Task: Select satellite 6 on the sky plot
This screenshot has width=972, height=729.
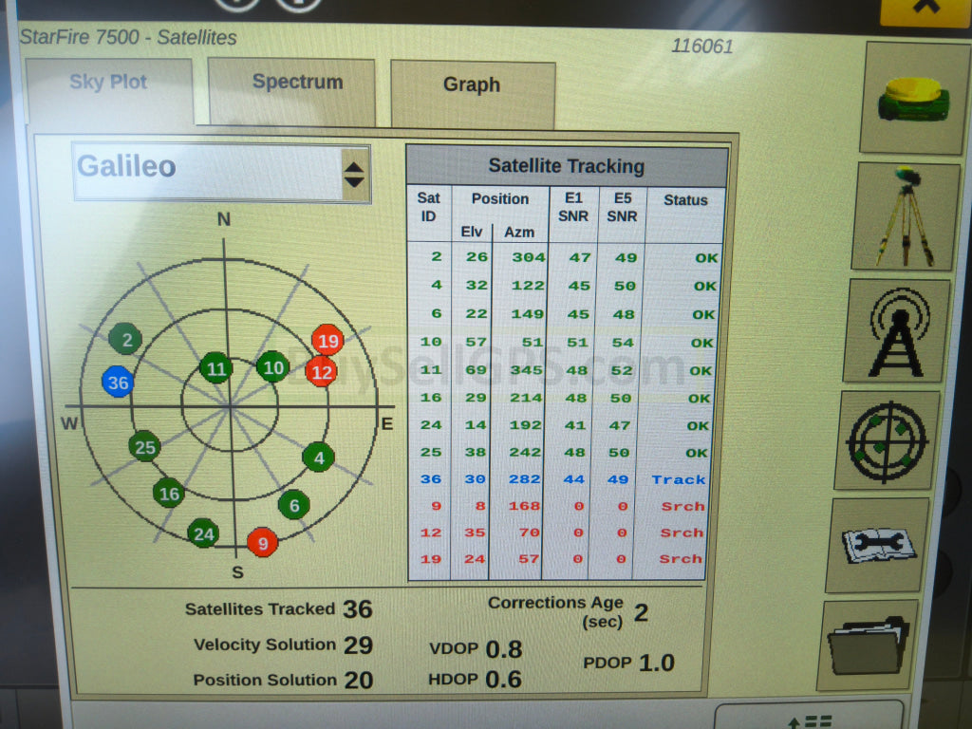Action: click(x=294, y=505)
